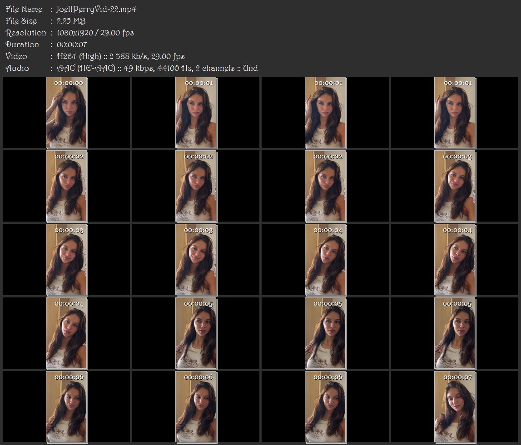This screenshot has height=445, width=521.
Task: Click the 'Duration' label
Action: click(x=22, y=44)
